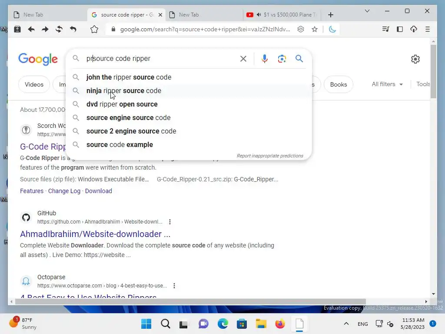The height and width of the screenshot is (334, 445).
Task: Click the vertical scrollbar thumb
Action: point(433,71)
